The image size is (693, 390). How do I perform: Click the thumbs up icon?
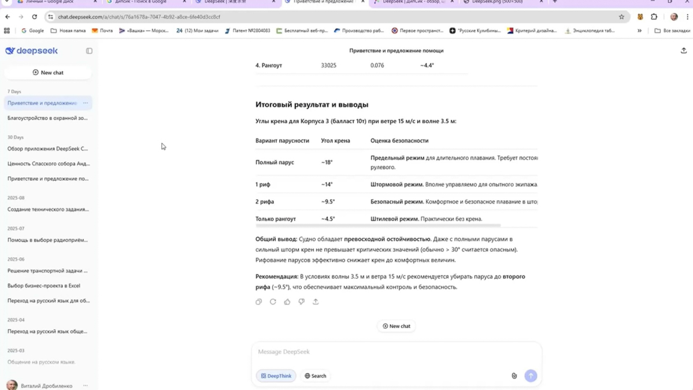coord(287,302)
